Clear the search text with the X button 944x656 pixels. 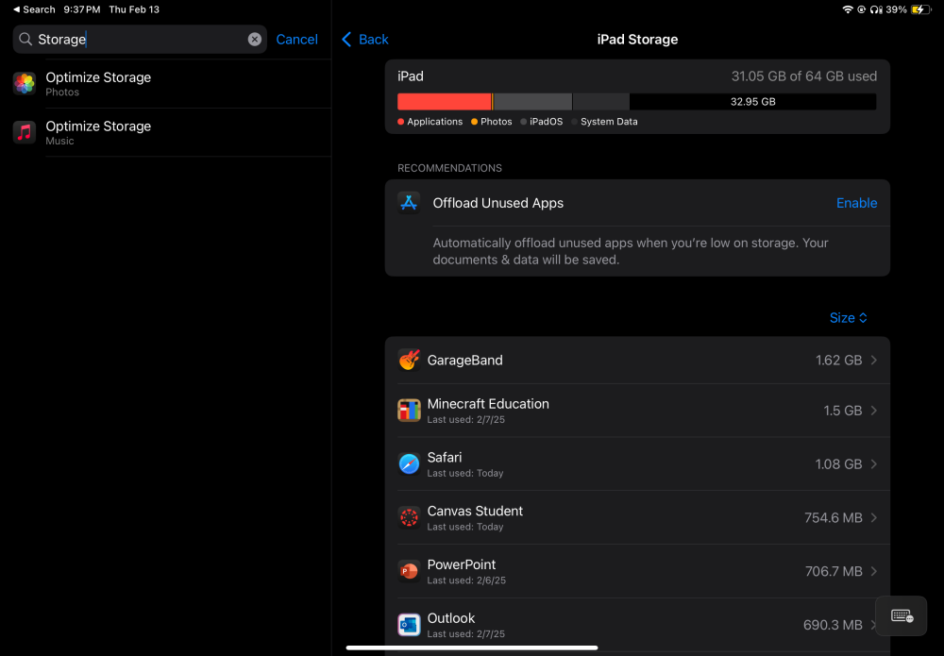255,39
